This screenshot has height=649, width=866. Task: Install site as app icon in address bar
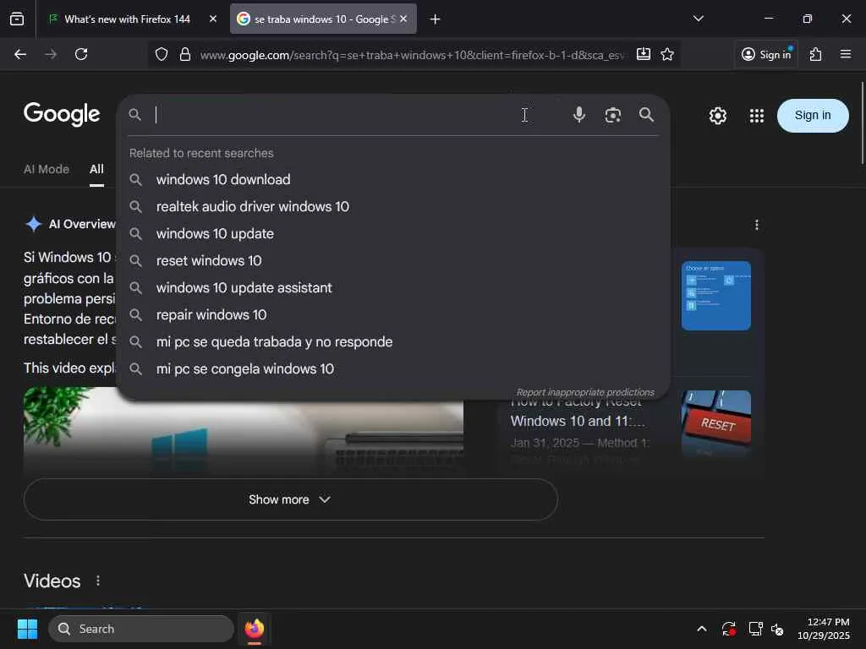[x=644, y=54]
